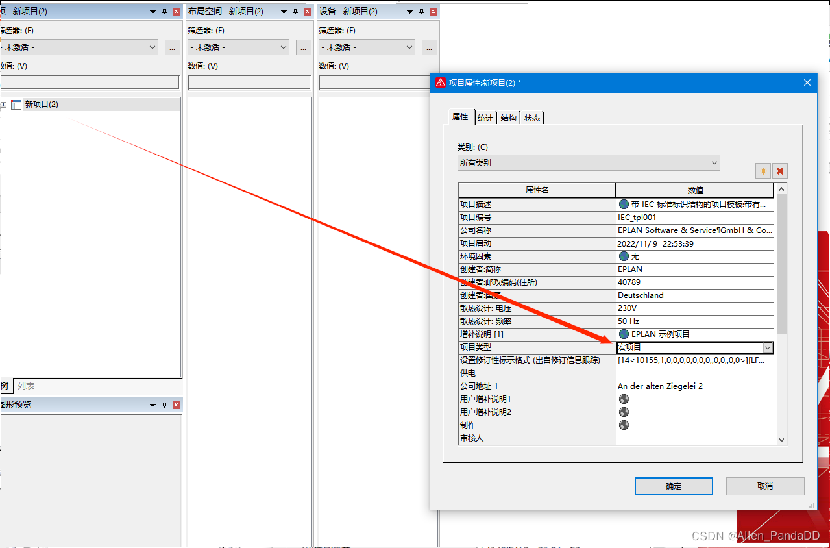Viewport: 830px width, 548px height.
Task: Click the 确定 button
Action: 674,486
